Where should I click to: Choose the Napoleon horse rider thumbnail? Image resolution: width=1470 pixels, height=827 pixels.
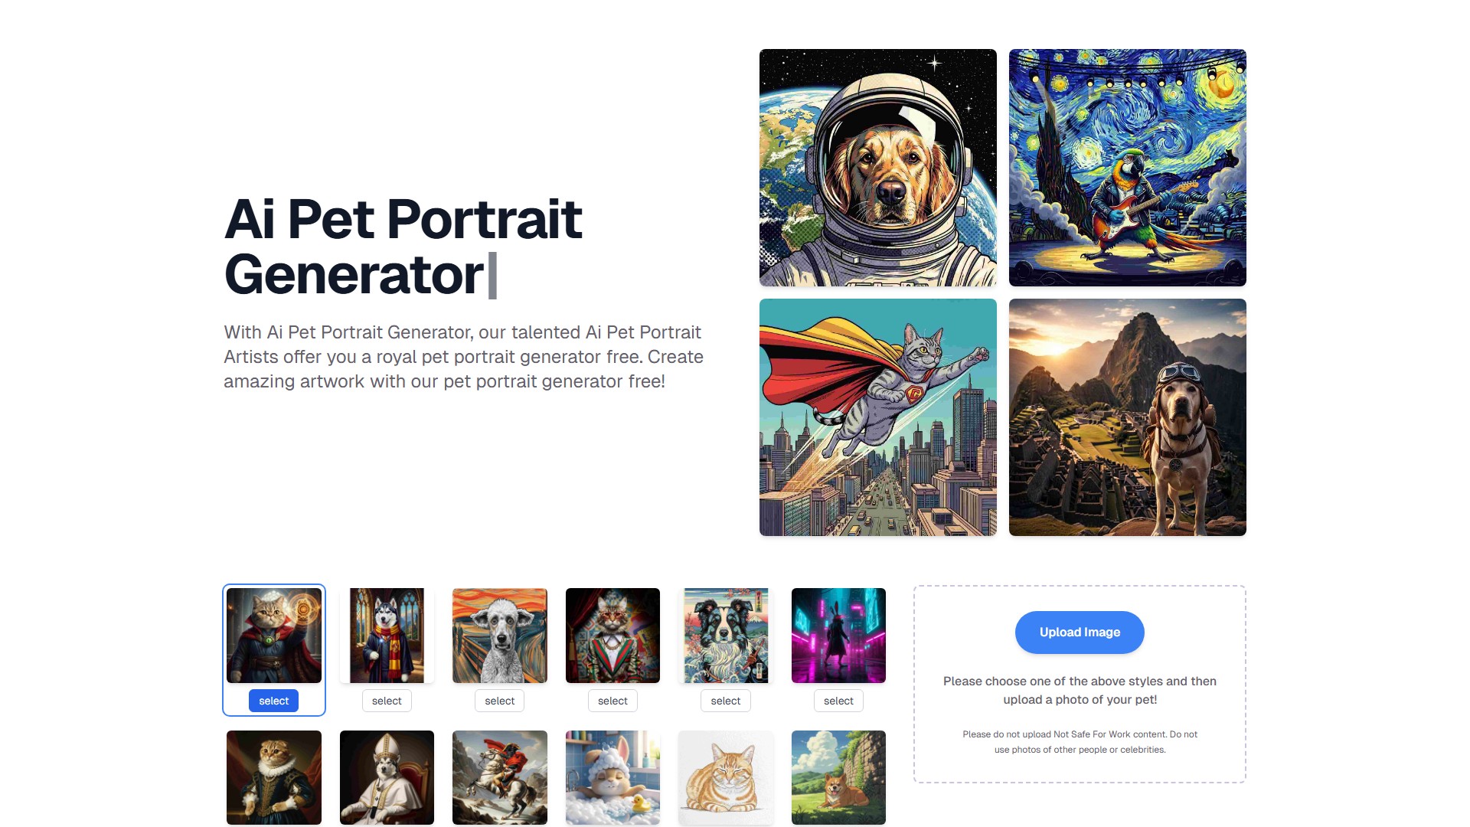tap(500, 777)
